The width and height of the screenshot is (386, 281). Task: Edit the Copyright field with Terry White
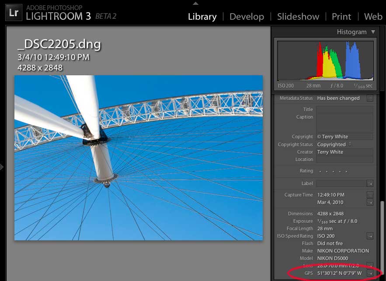pyautogui.click(x=344, y=137)
